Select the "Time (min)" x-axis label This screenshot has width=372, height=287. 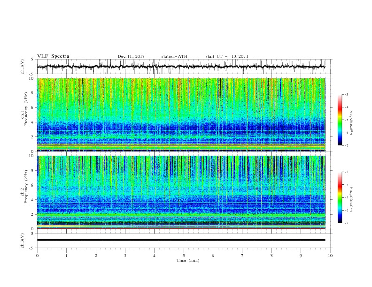pyautogui.click(x=188, y=260)
